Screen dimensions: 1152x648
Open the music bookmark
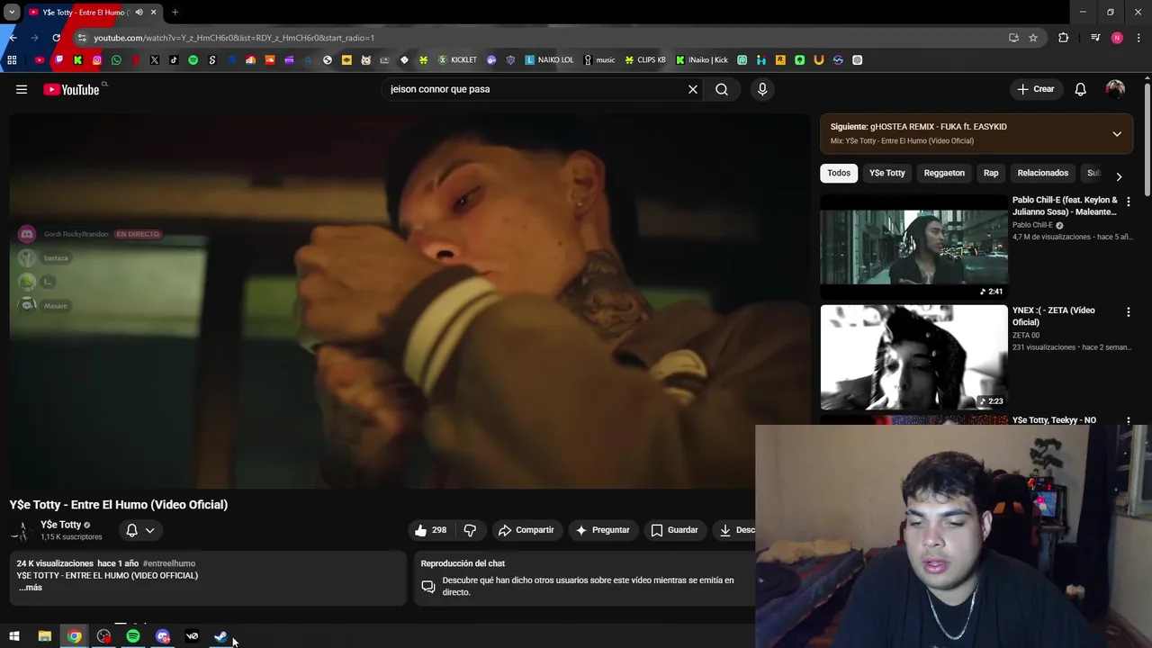click(599, 60)
